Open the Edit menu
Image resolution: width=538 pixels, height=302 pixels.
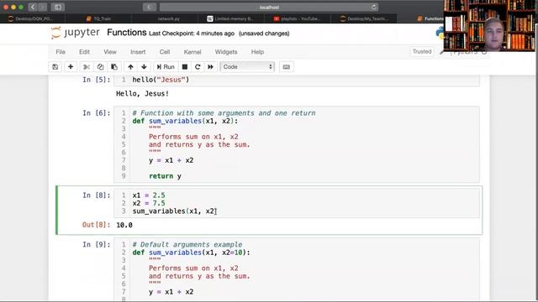click(84, 52)
